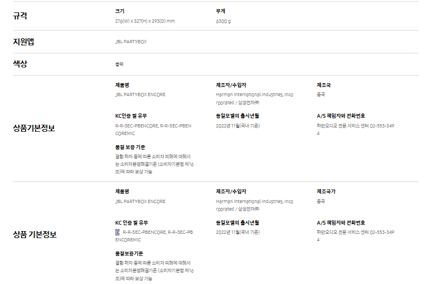Viewport: 430px width, 284px height.
Task: Select 중국 under the 제조국가 label
Action: [321, 201]
